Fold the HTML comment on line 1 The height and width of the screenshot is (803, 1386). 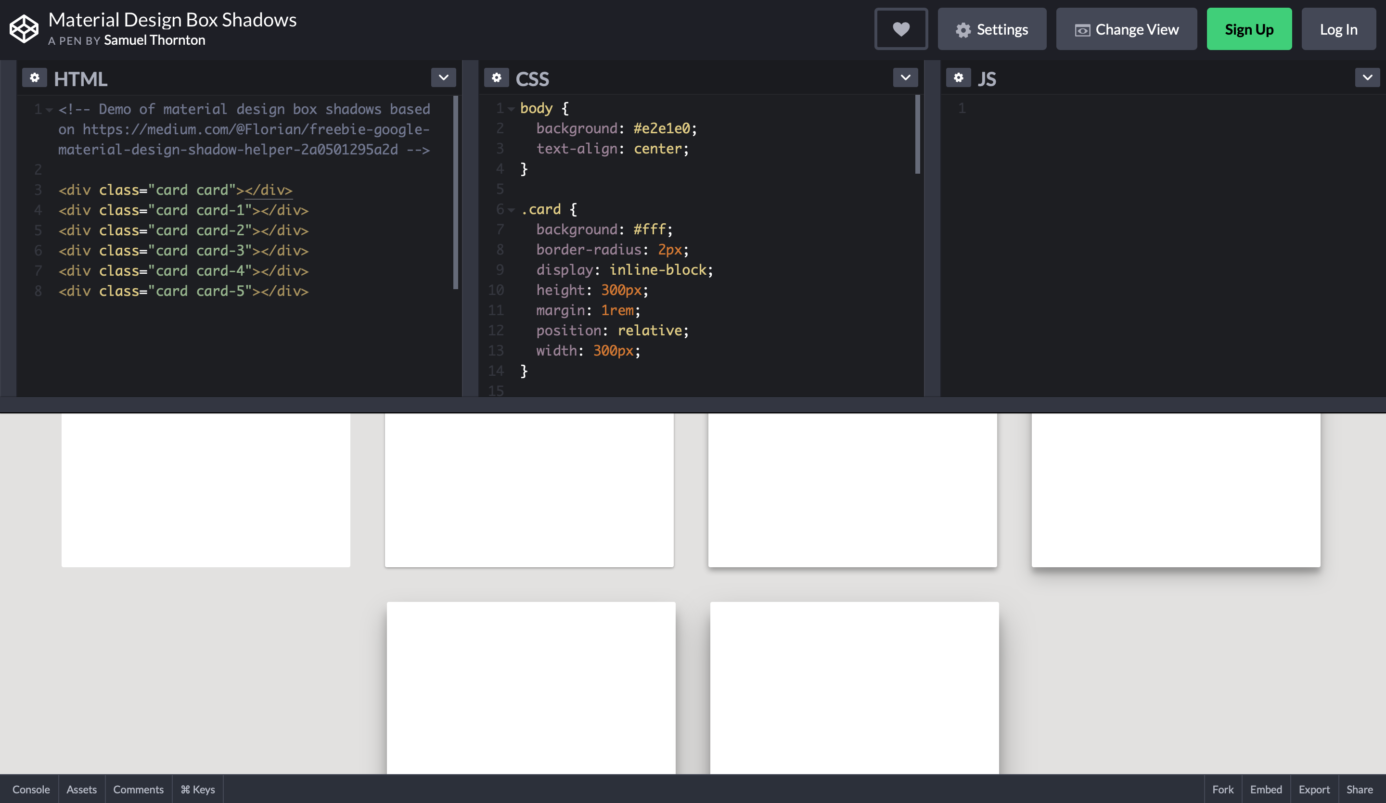pos(50,110)
